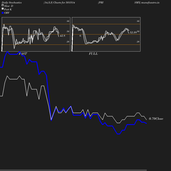Click the '(PRI' symbol text in the header
This screenshot has height=171, width=171.
[101, 3]
